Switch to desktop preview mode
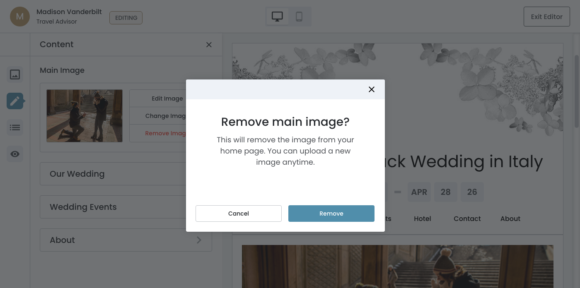580x288 pixels. tap(277, 17)
